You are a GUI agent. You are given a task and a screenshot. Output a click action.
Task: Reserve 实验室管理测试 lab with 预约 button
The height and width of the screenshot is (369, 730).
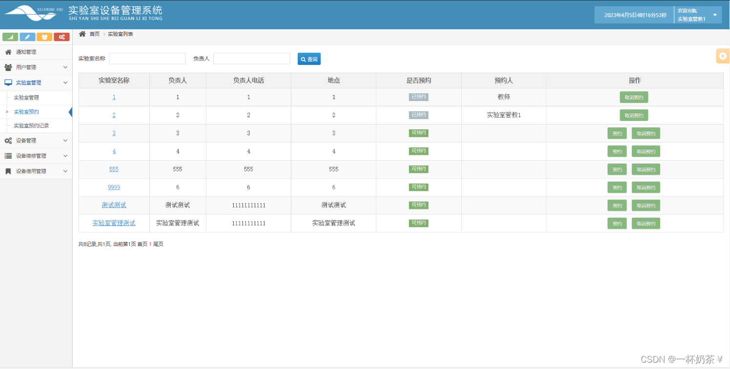pos(617,224)
